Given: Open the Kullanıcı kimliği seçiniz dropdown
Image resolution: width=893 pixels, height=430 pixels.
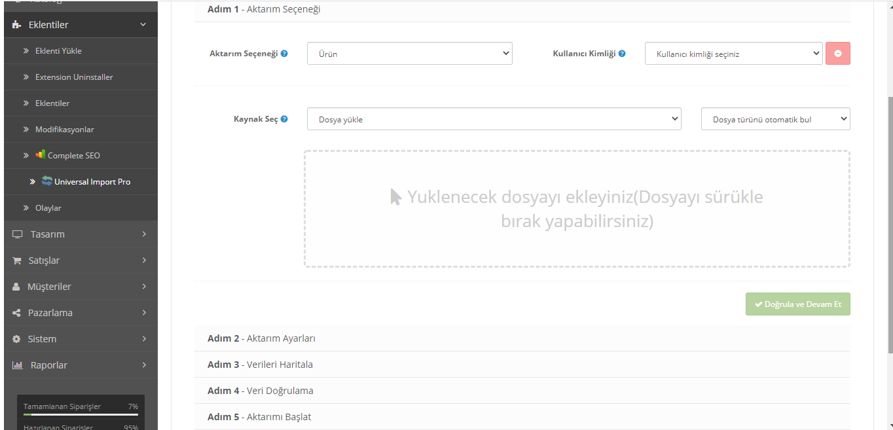Looking at the screenshot, I should [x=733, y=54].
